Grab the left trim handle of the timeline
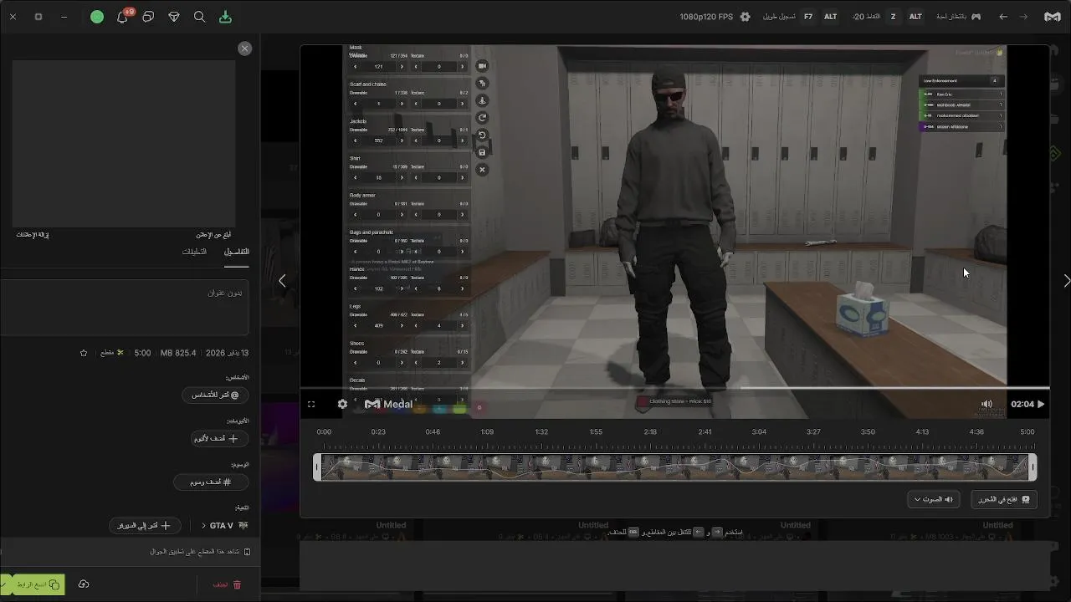Viewport: 1071px width, 602px height. coord(317,467)
